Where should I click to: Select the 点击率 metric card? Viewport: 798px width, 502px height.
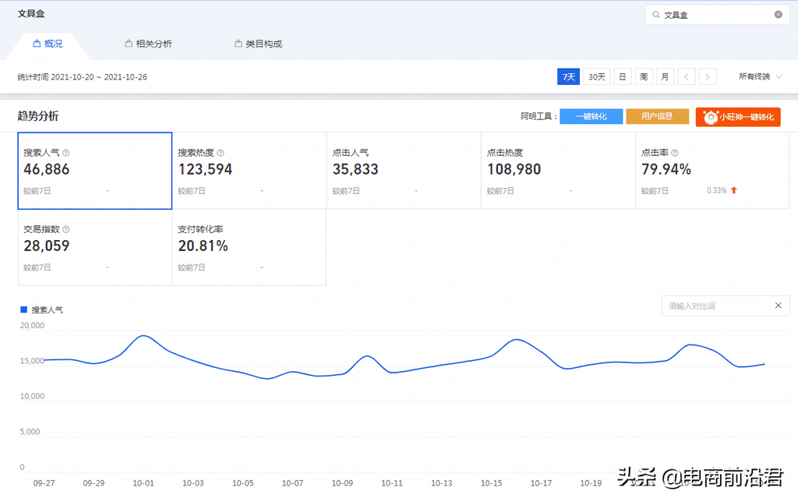click(x=712, y=171)
